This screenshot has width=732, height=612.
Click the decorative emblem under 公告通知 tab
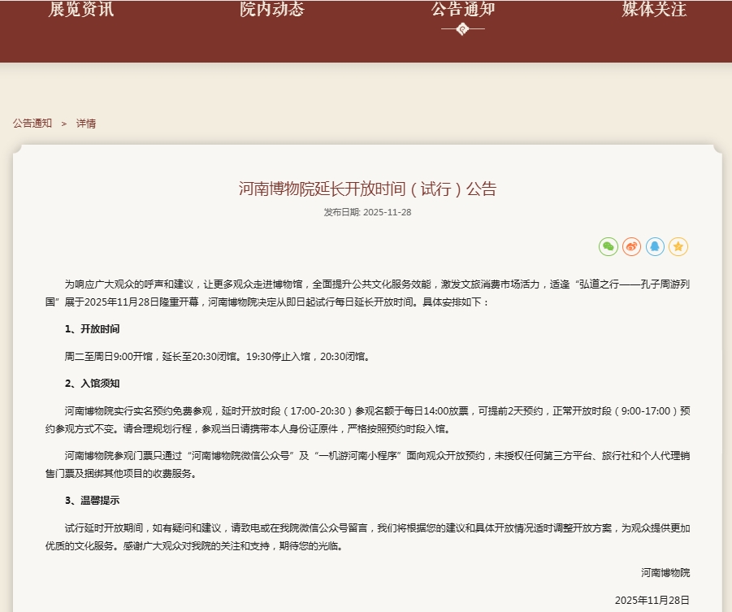pos(462,29)
